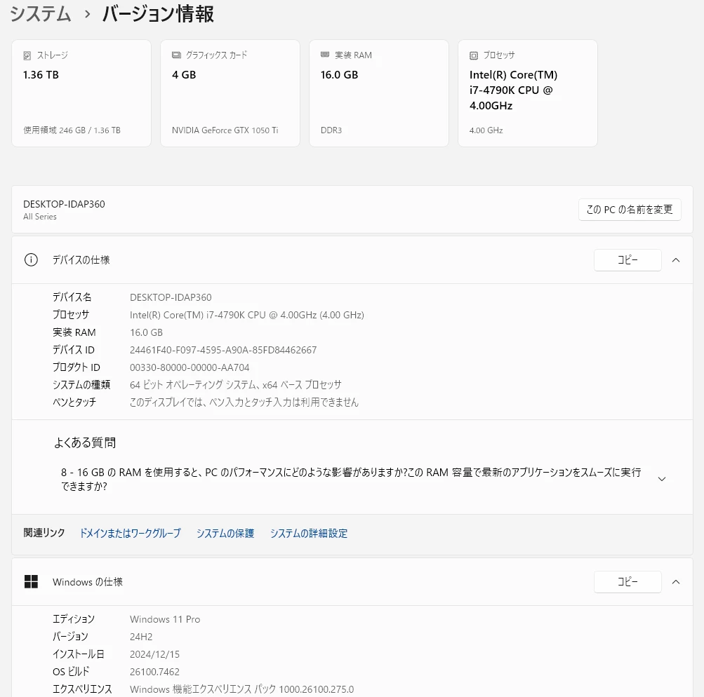704x697 pixels.
Task: Select the 64 ビット system type value
Action: (x=236, y=385)
